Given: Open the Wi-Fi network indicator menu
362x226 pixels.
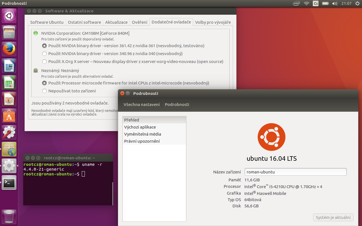Looking at the screenshot, I should (307, 3).
